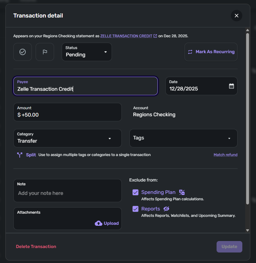This screenshot has height=263, width=256.
Task: Click the Split transaction icon
Action: pos(20,155)
